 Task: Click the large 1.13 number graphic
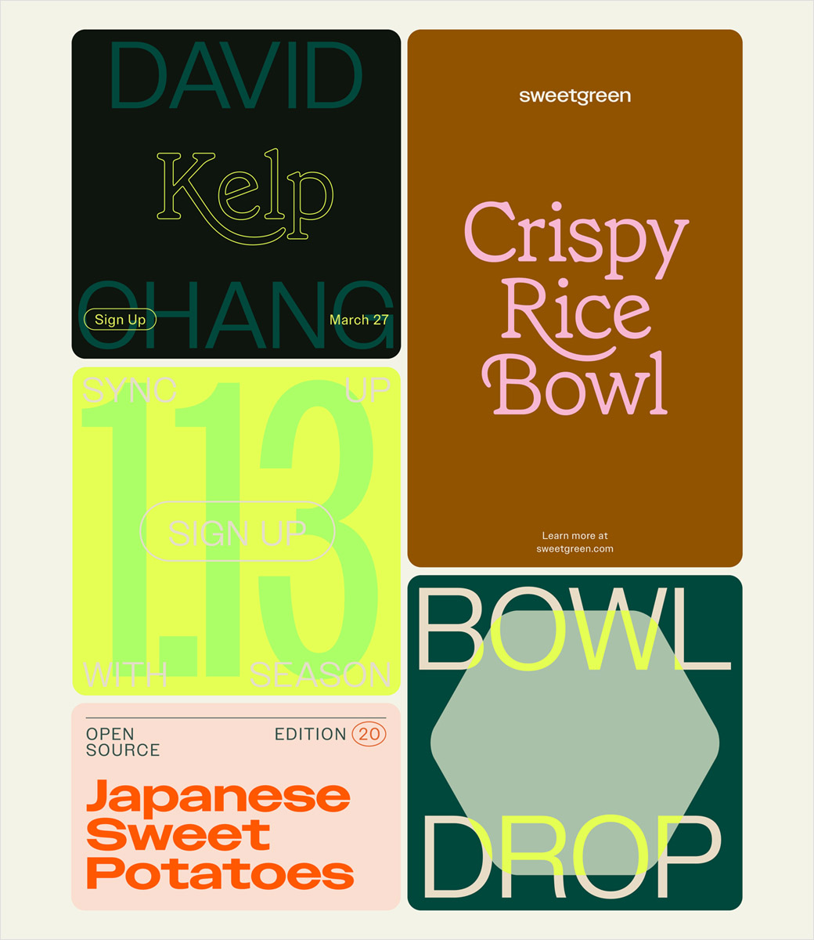coord(231,529)
